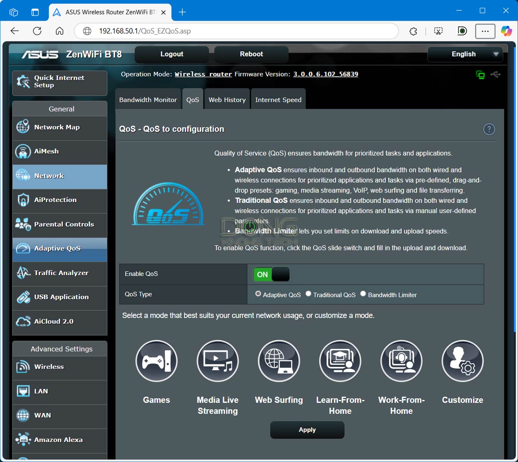Open the Customize mode icon
Viewport: 518px width, 462px height.
click(463, 361)
